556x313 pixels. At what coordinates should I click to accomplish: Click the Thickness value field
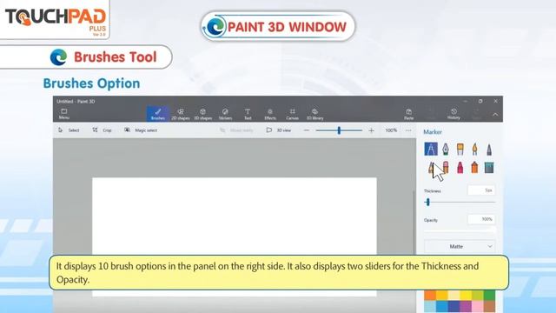tap(481, 190)
